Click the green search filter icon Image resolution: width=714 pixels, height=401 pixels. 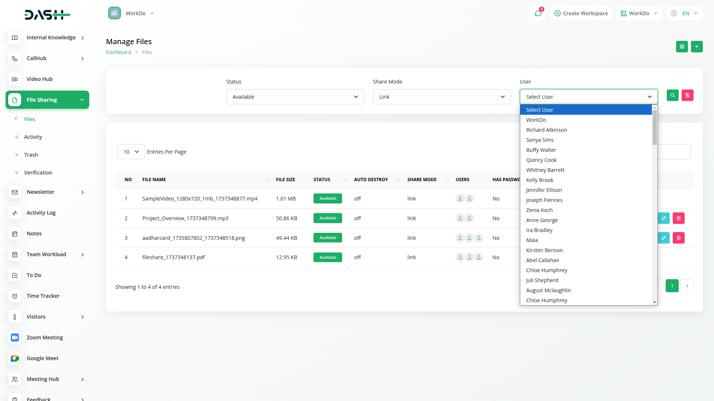pos(672,95)
